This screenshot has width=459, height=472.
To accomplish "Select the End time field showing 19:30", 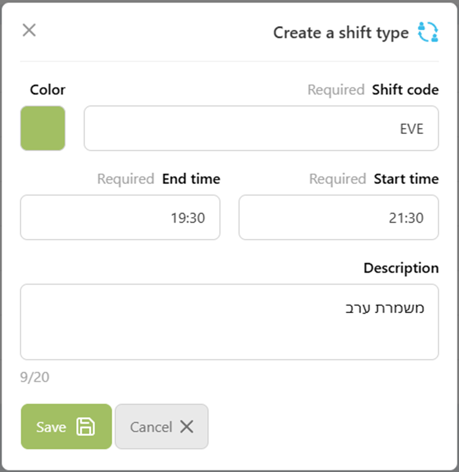I will 120,217.
